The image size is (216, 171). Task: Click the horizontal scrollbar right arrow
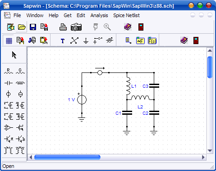point(203,157)
